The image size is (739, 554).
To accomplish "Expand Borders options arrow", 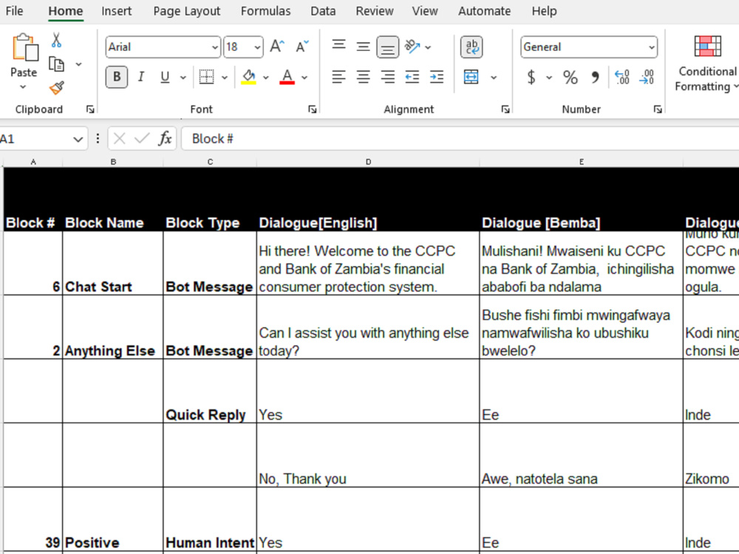I will (225, 78).
